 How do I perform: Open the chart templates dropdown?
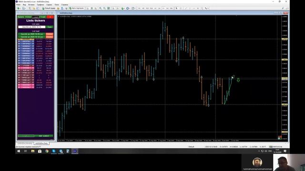(x=133, y=9)
